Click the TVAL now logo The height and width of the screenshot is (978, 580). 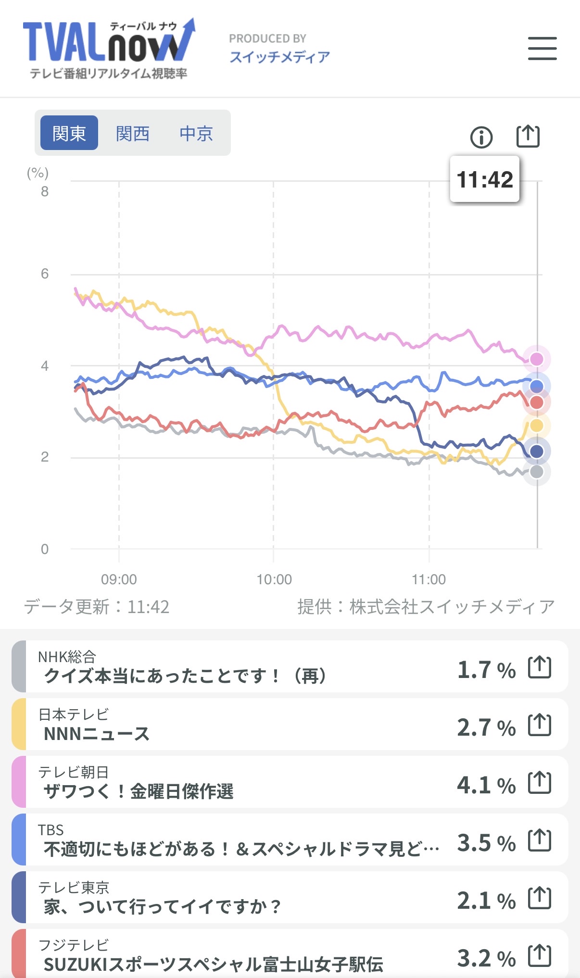tap(109, 48)
